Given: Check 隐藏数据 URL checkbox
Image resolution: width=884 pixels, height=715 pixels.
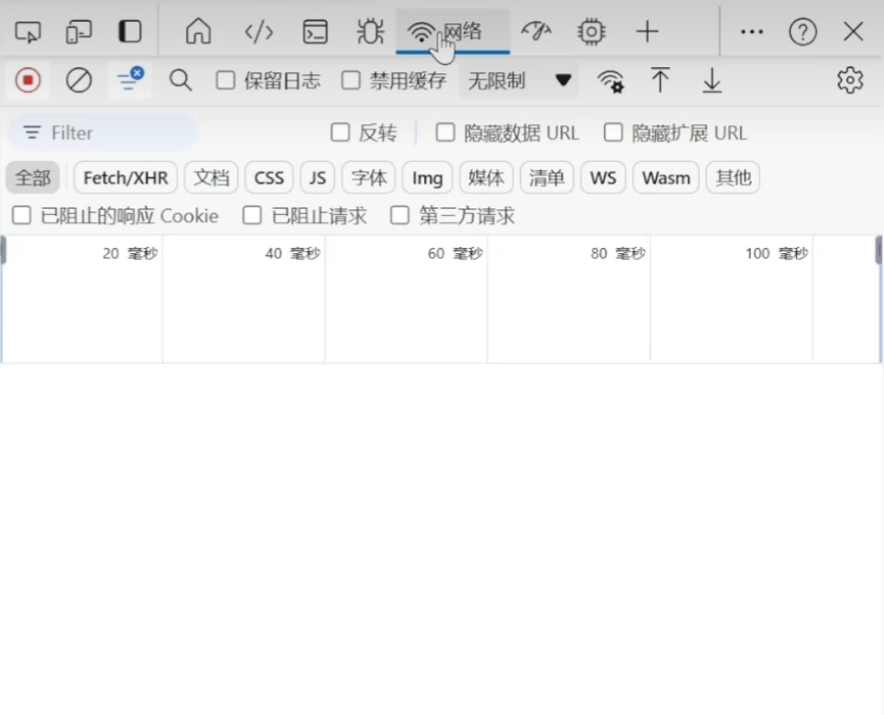Looking at the screenshot, I should coord(446,132).
